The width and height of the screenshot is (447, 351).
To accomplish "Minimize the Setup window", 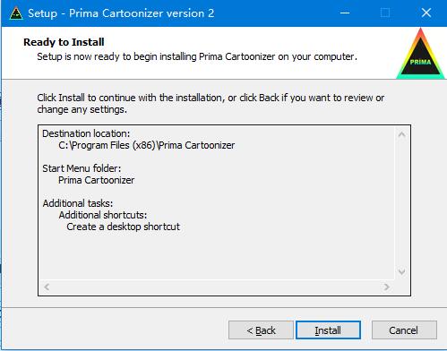I will click(345, 13).
